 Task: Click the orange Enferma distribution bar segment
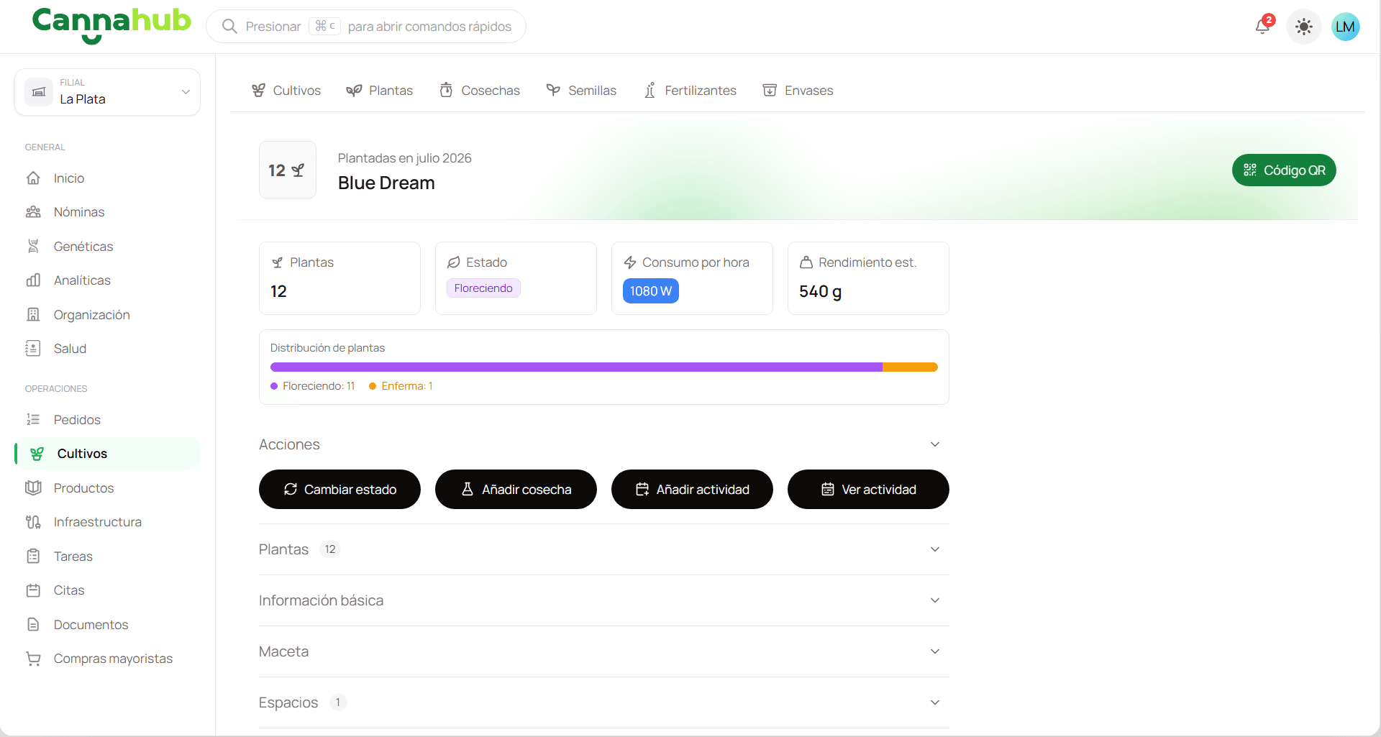coord(910,367)
